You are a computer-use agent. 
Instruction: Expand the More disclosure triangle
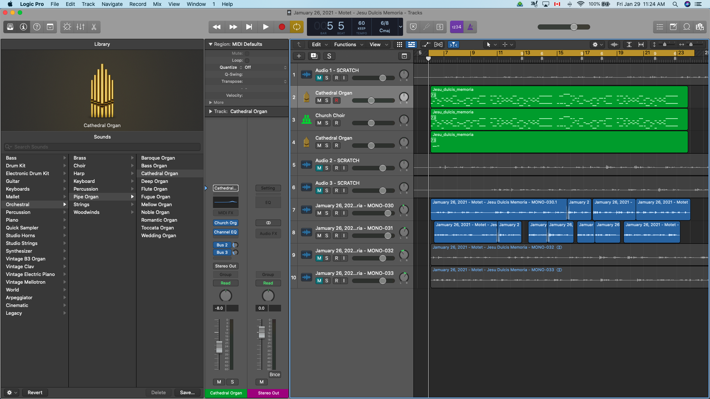[210, 102]
